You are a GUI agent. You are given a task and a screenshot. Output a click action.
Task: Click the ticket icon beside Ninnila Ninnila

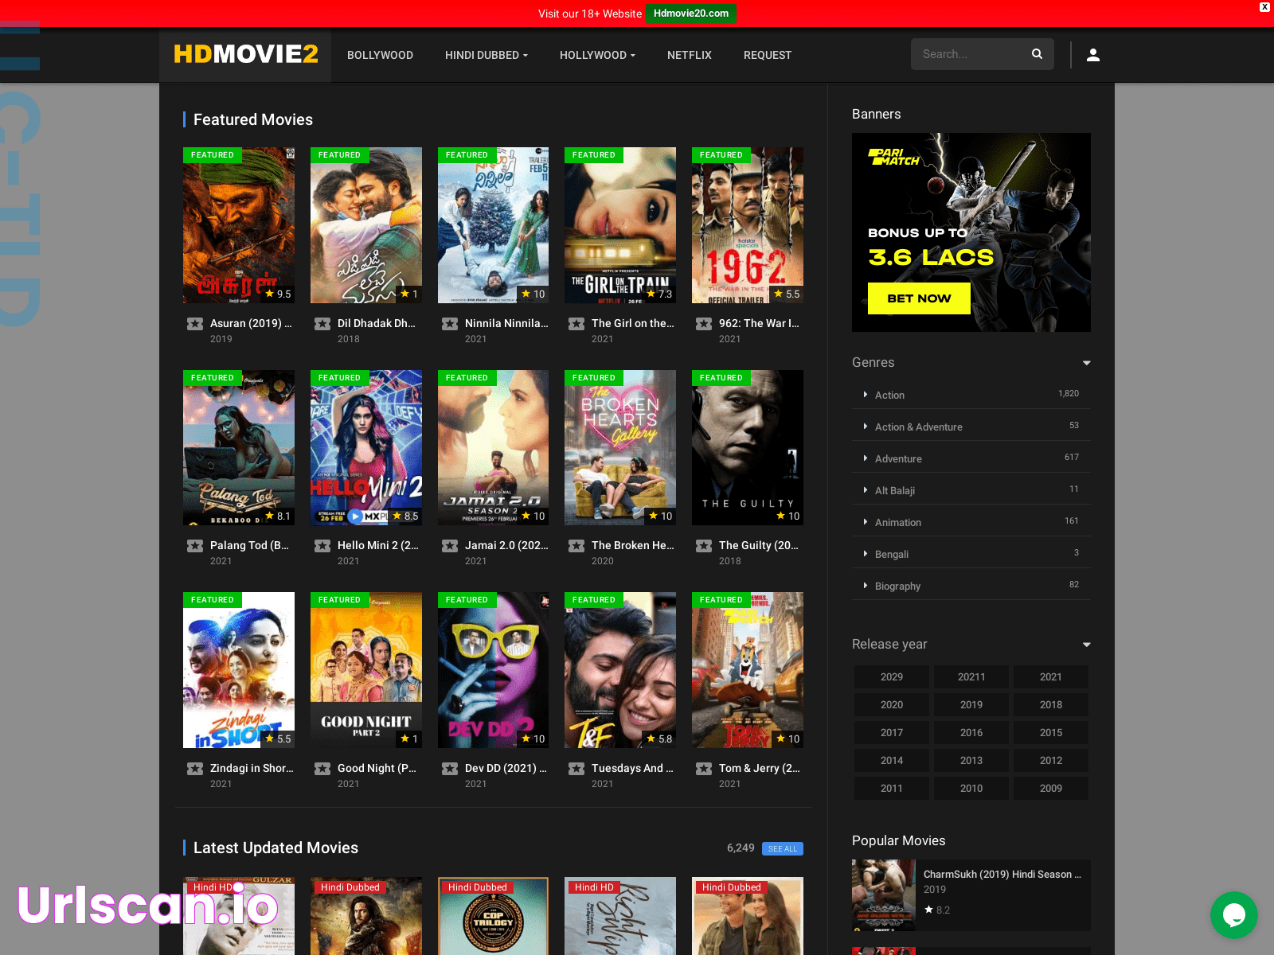click(x=450, y=324)
